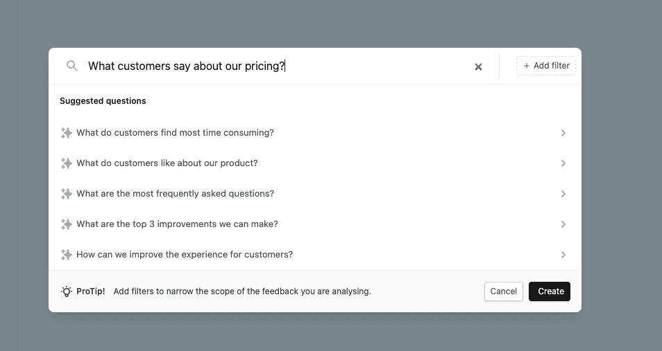Choose 'What do customers like about our product?'
The image size is (662, 351).
click(x=167, y=163)
